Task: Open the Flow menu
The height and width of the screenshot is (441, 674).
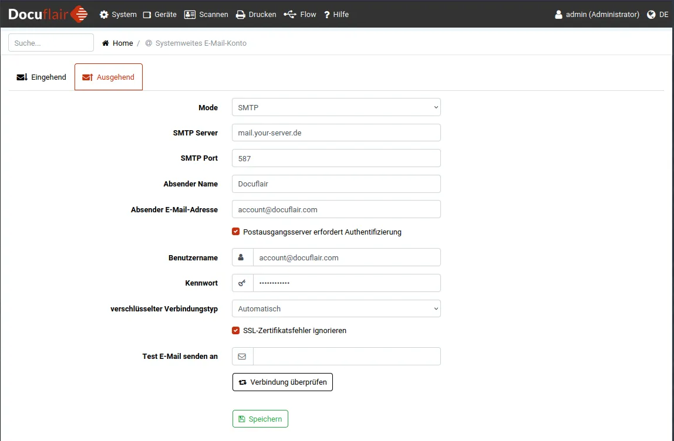Action: pos(300,15)
